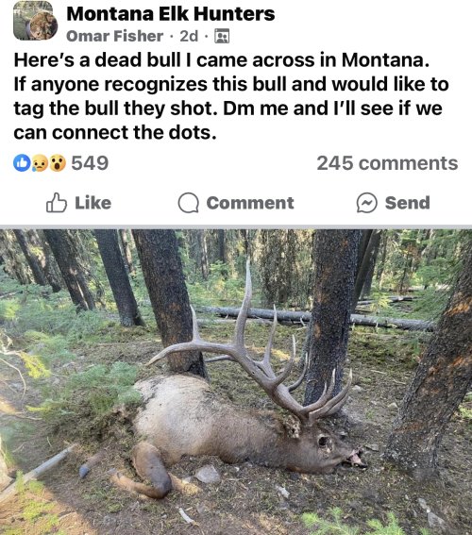This screenshot has width=472, height=535.
Task: Click the wow face reaction emoji
Action: point(58,163)
